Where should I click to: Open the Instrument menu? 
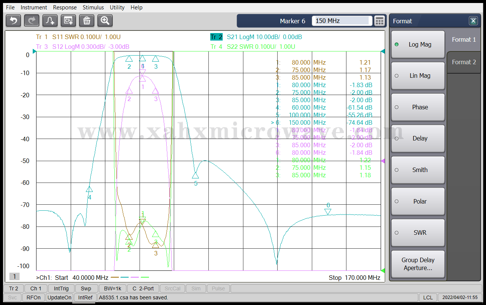click(34, 8)
